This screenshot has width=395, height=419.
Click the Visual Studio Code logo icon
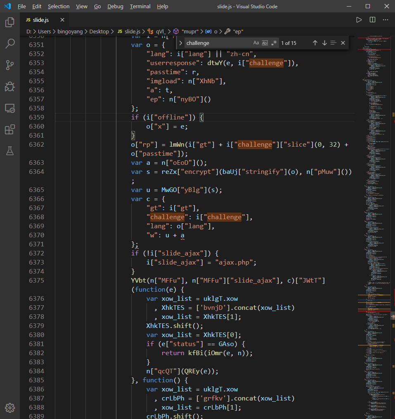click(x=7, y=6)
